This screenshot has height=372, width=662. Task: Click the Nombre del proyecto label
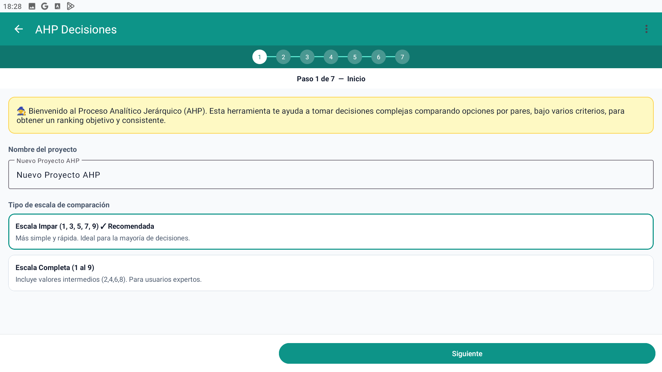click(42, 149)
